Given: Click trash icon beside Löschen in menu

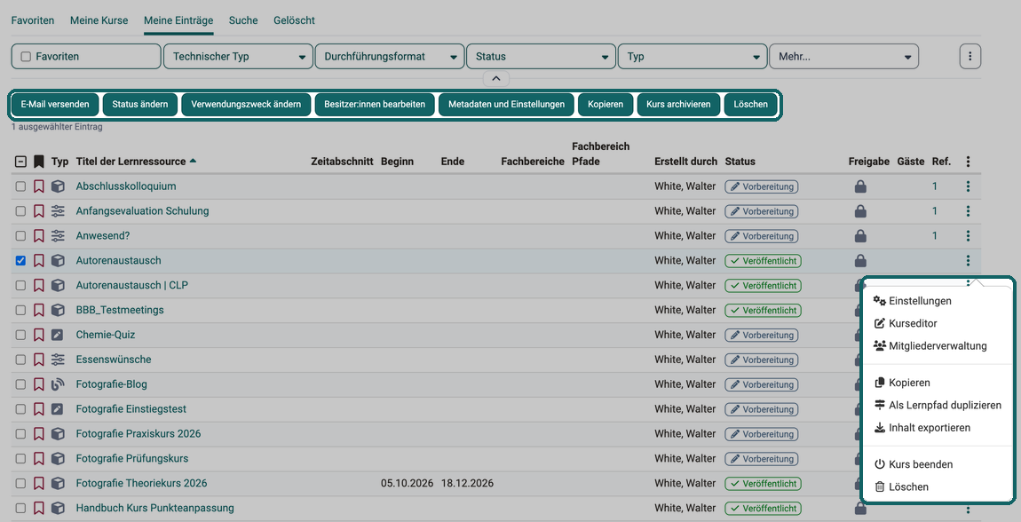Looking at the screenshot, I should tap(880, 486).
